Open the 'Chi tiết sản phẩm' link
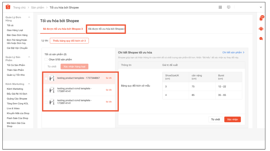The height and width of the screenshot is (151, 270). pyautogui.click(x=233, y=52)
